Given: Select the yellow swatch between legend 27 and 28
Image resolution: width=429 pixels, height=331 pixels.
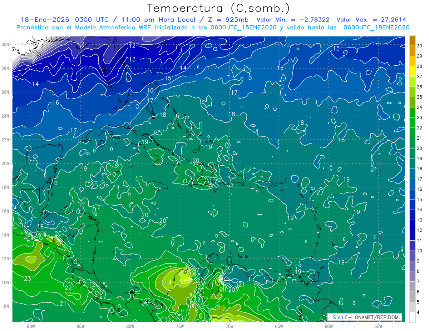Looking at the screenshot, I should point(412,71).
